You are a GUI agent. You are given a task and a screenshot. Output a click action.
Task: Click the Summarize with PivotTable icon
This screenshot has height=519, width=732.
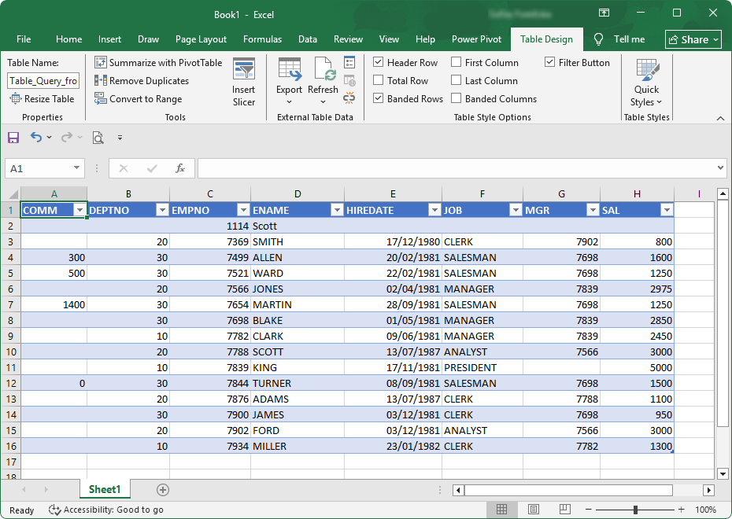[x=101, y=62]
